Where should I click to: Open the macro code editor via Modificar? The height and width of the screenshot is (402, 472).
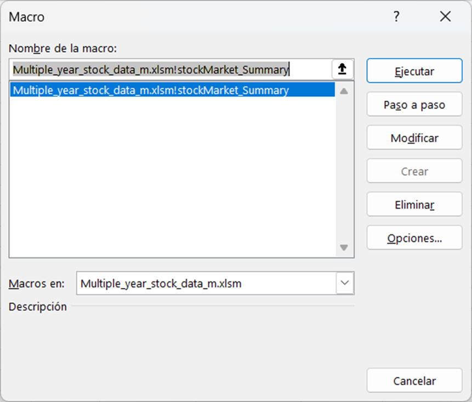[x=414, y=137]
